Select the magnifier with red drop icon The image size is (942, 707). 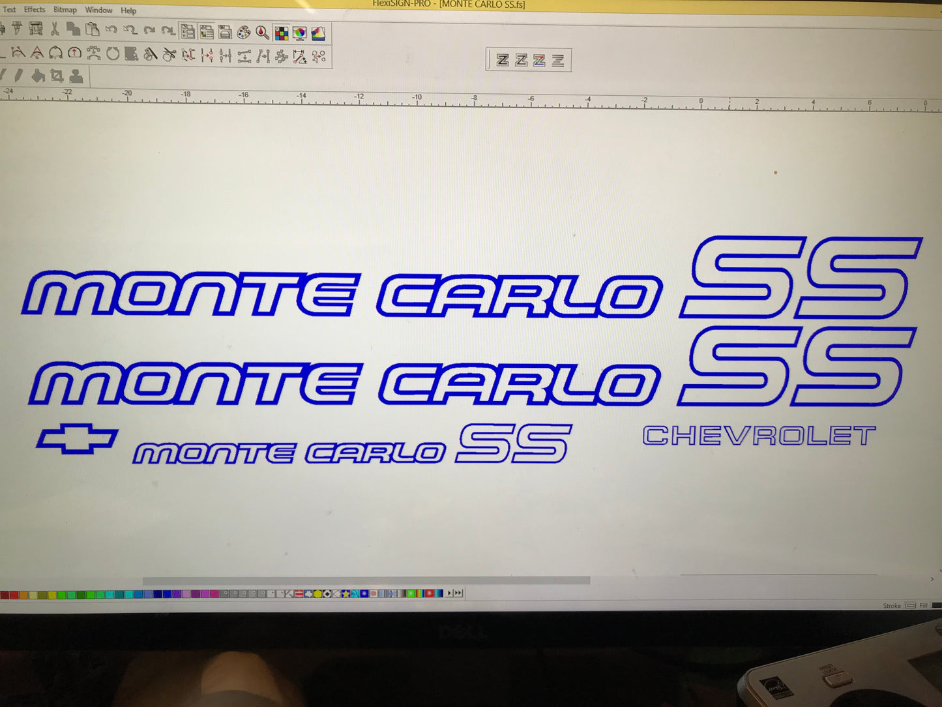tap(262, 33)
